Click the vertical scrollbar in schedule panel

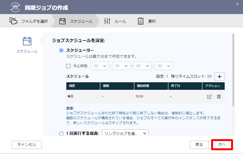[233, 70]
